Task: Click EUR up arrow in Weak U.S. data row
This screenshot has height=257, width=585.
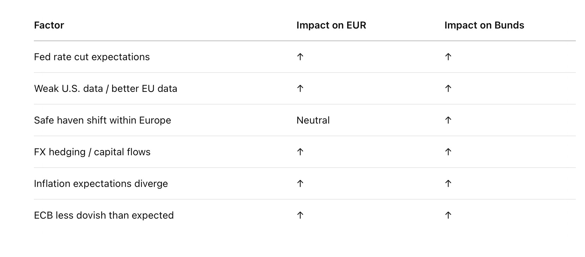Action: 300,88
